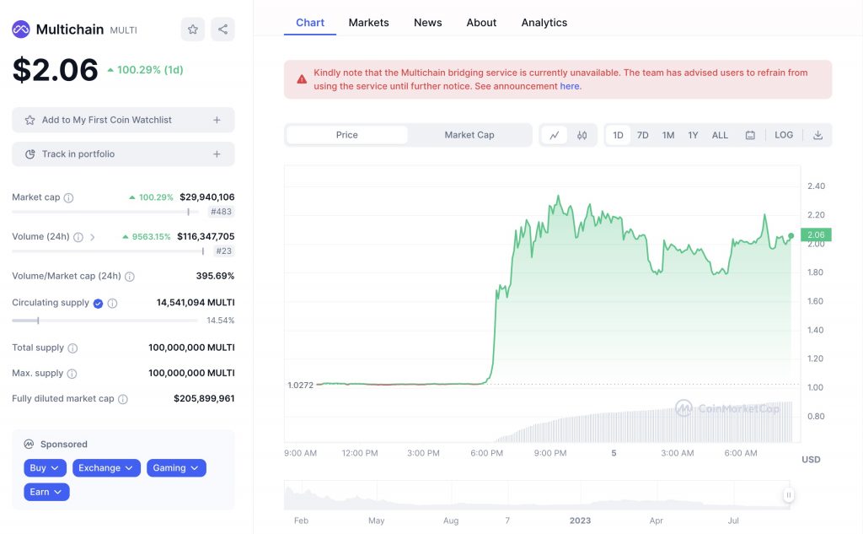Open the Analytics tab
Viewport: 863px width, 534px height.
pos(544,23)
